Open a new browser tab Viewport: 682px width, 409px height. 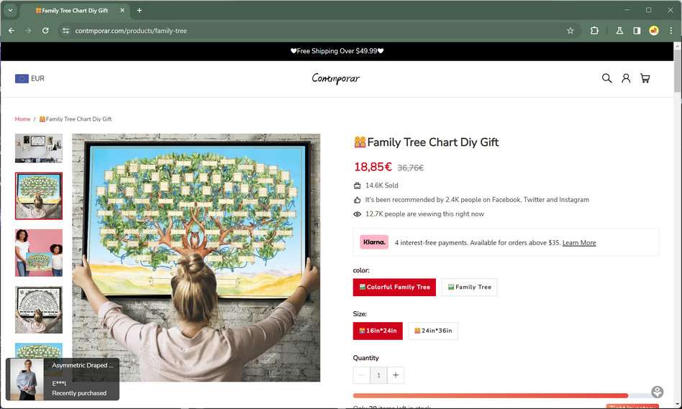tap(139, 11)
